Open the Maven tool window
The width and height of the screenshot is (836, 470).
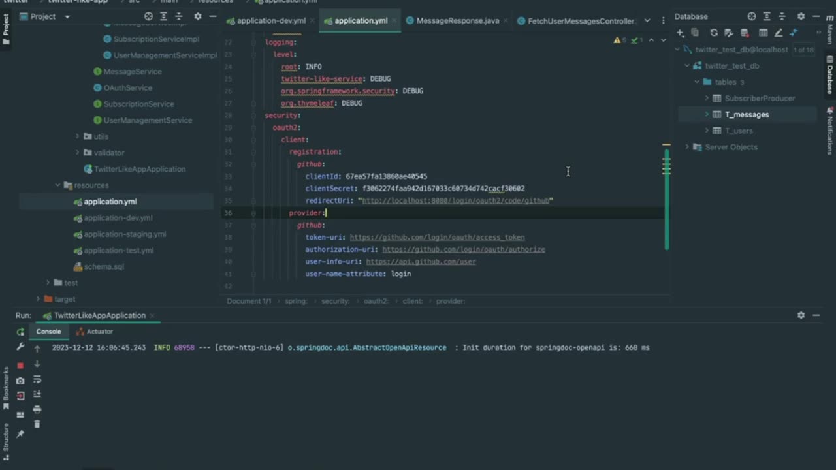[830, 30]
